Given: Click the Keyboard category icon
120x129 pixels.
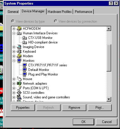Looking at the screenshot, I should click(19, 51).
